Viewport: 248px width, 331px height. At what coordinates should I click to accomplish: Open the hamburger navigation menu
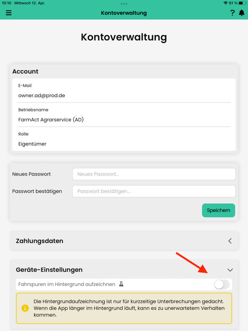[x=9, y=13]
